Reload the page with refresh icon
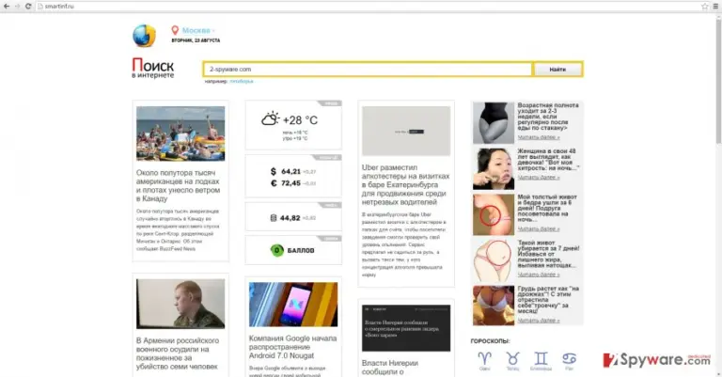The height and width of the screenshot is (377, 722). tap(28, 6)
